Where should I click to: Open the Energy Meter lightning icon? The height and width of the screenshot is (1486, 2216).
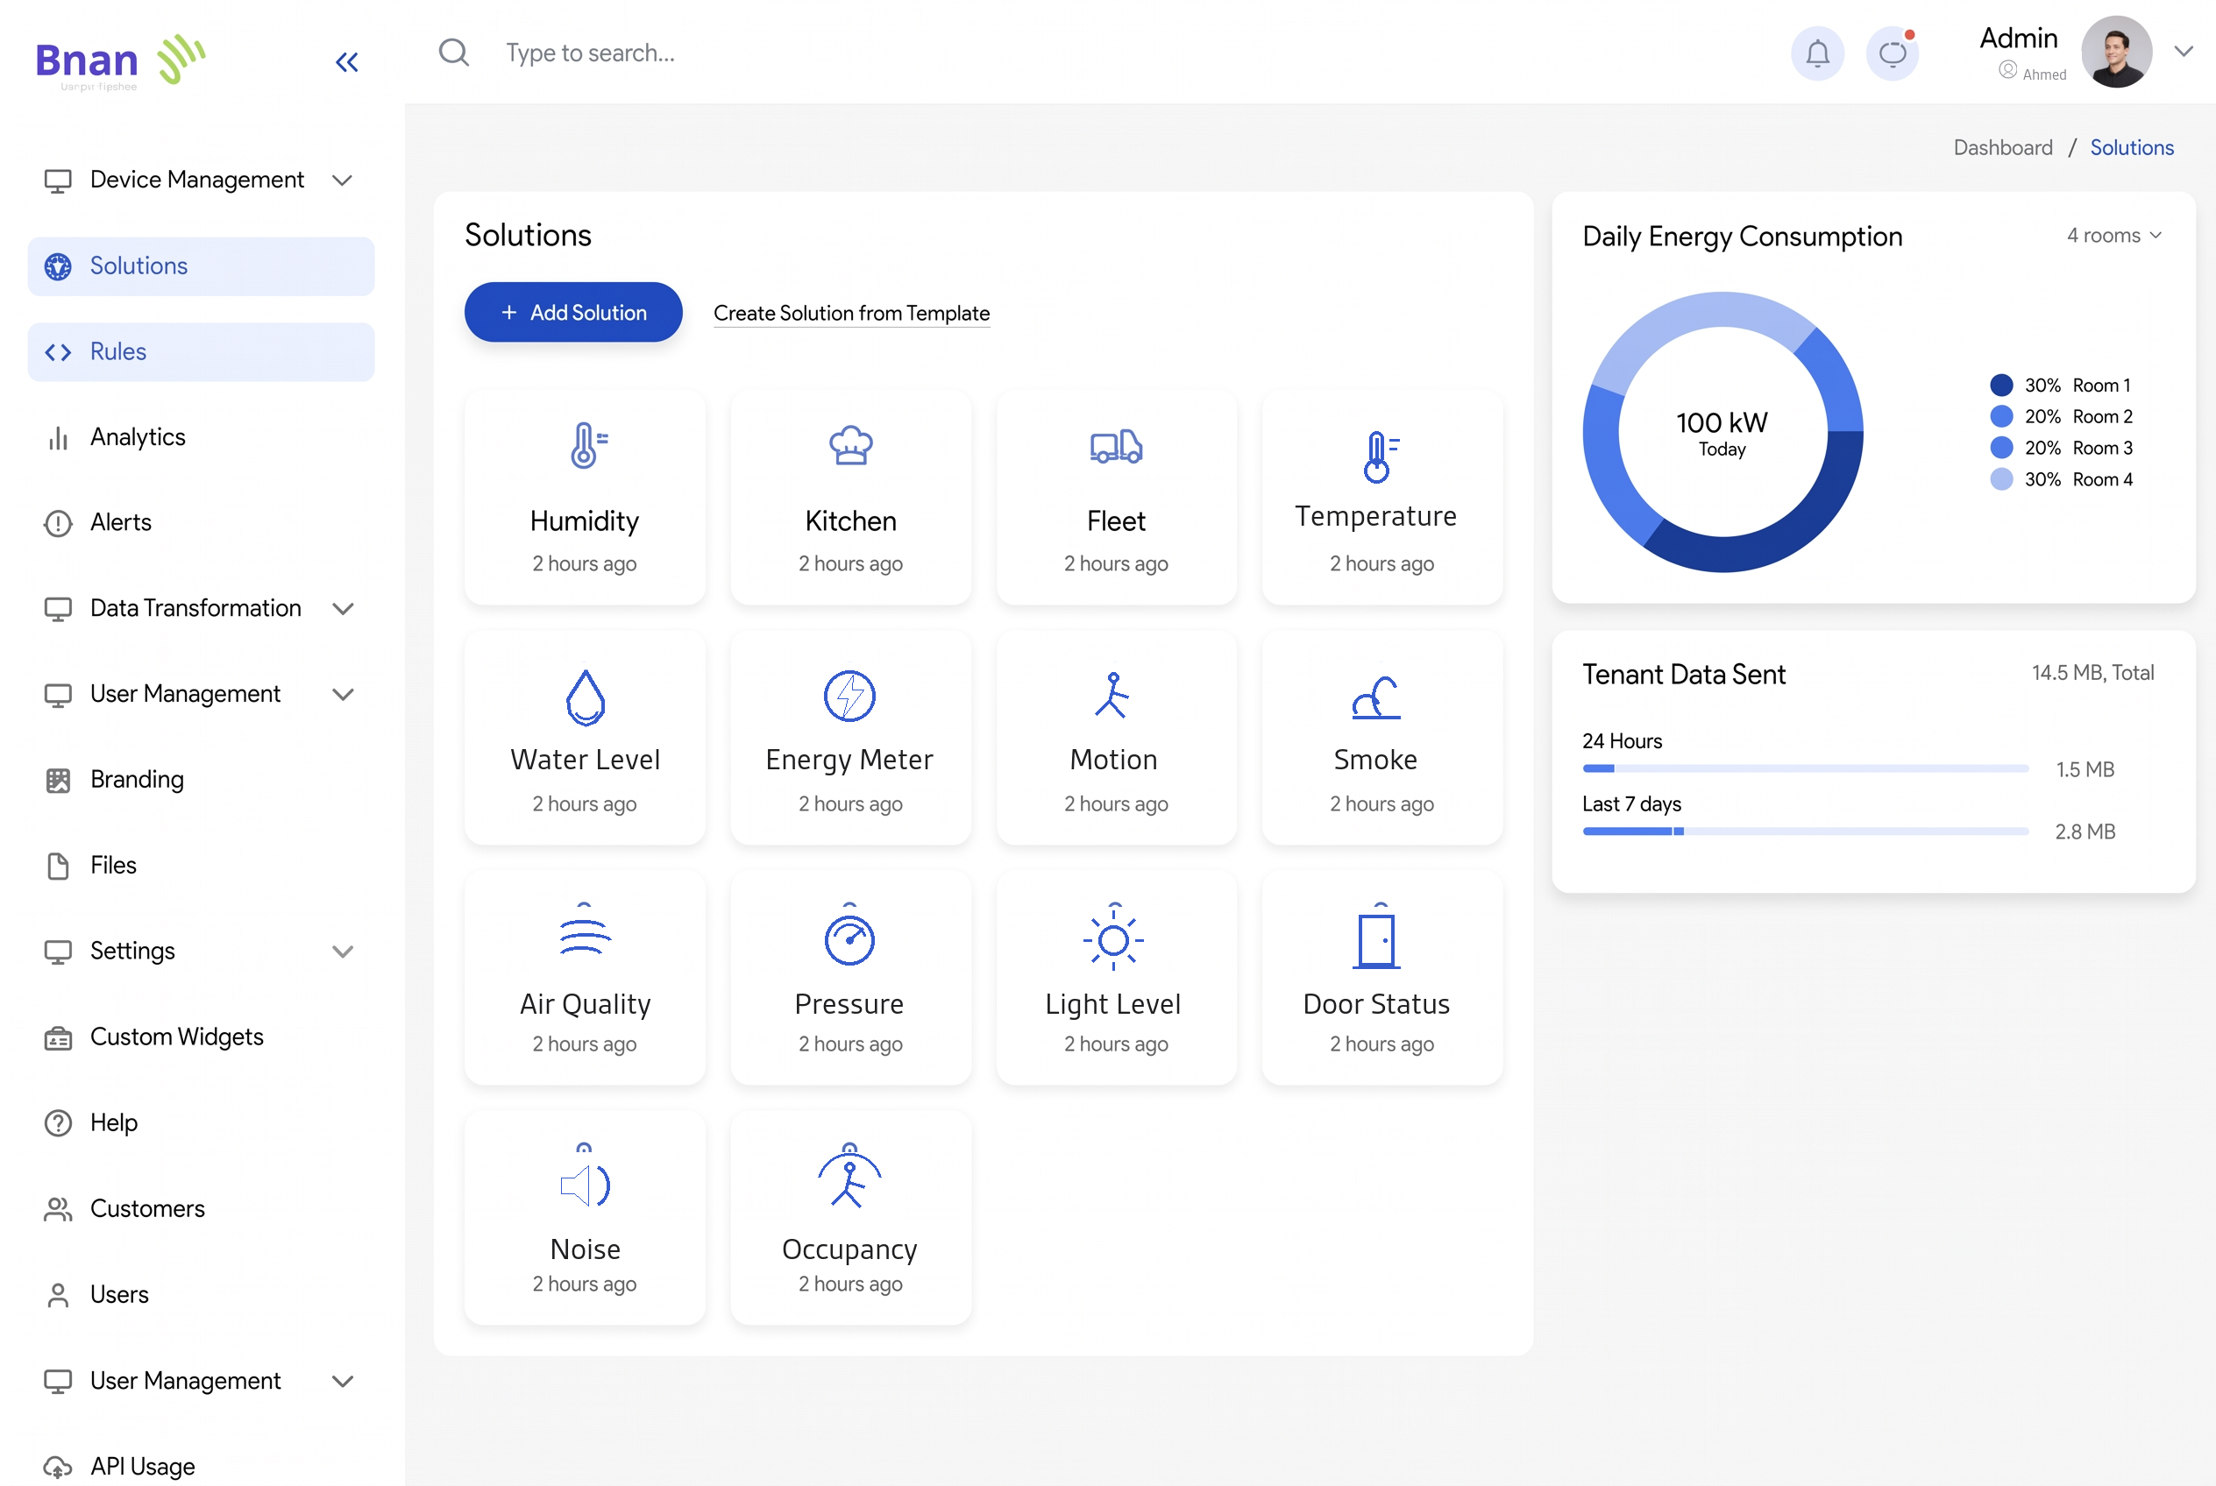(849, 697)
